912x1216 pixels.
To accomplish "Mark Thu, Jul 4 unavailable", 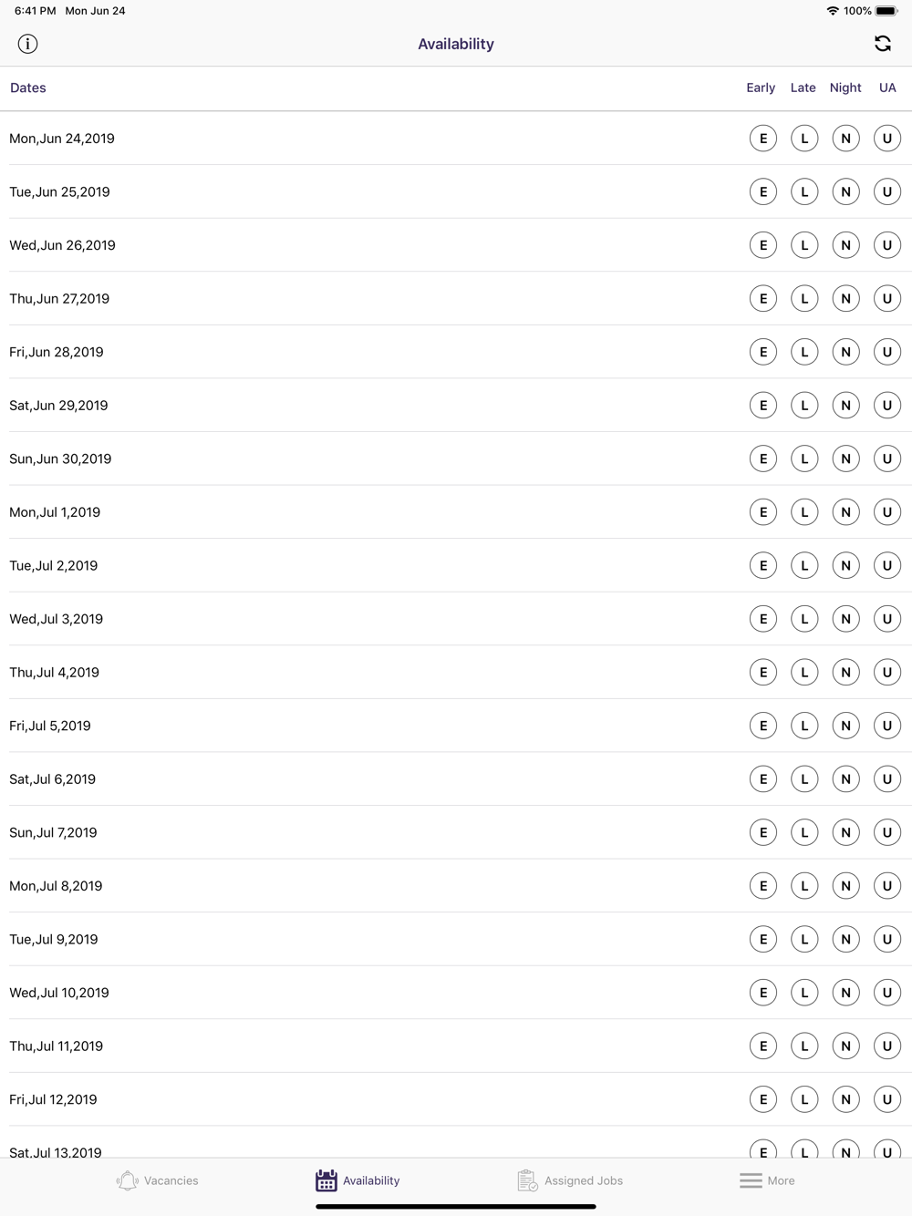I will tap(887, 672).
